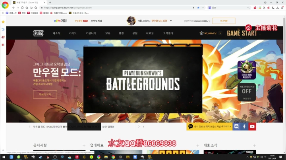Open the downloads arrow icon in toolbar
This screenshot has height=160, width=286.
coord(278,8)
